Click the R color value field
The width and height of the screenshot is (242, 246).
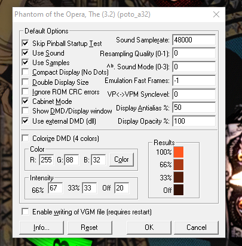click(47, 160)
